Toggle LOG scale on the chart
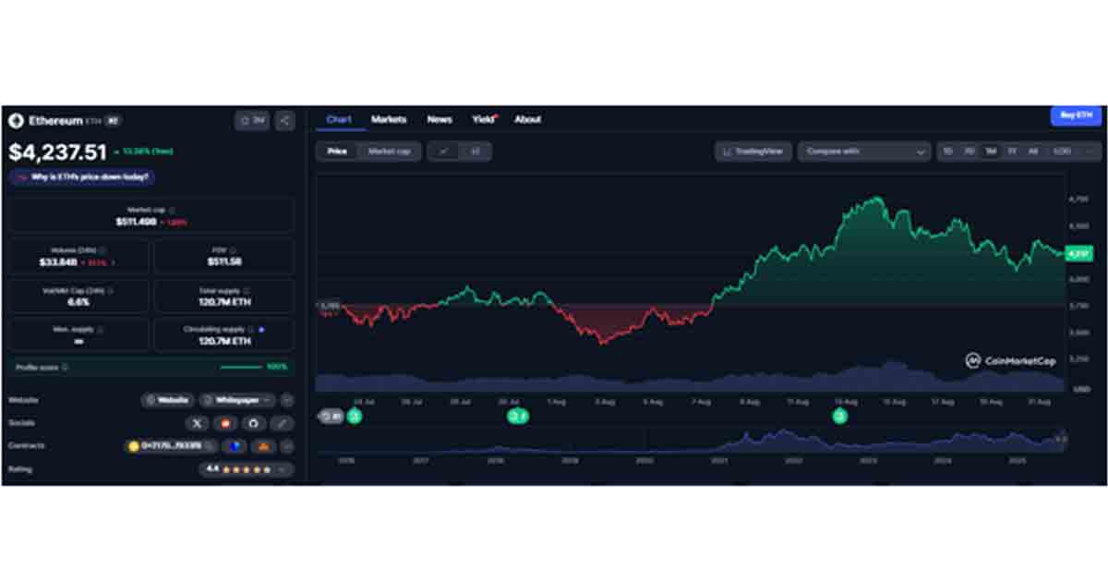Viewport: 1108px width, 582px height. 1062,152
